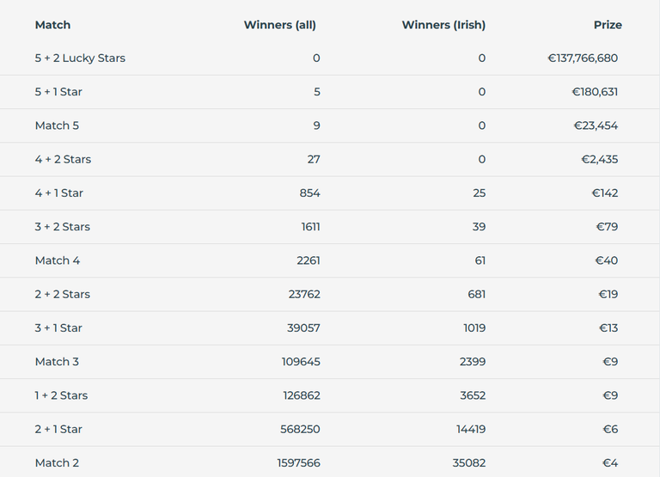
Task: Click the Match 4 row label
Action: (58, 260)
